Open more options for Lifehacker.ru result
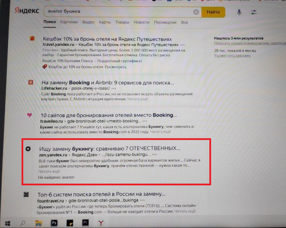The width and height of the screenshot is (286, 228). click(114, 88)
